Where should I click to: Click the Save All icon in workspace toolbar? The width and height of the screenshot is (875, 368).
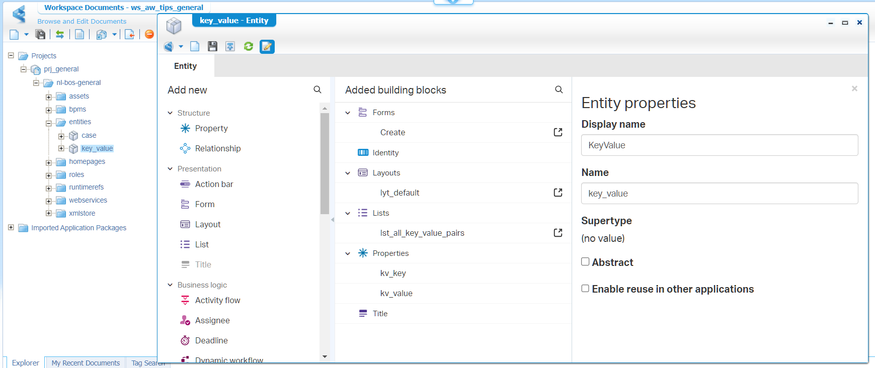[40, 34]
